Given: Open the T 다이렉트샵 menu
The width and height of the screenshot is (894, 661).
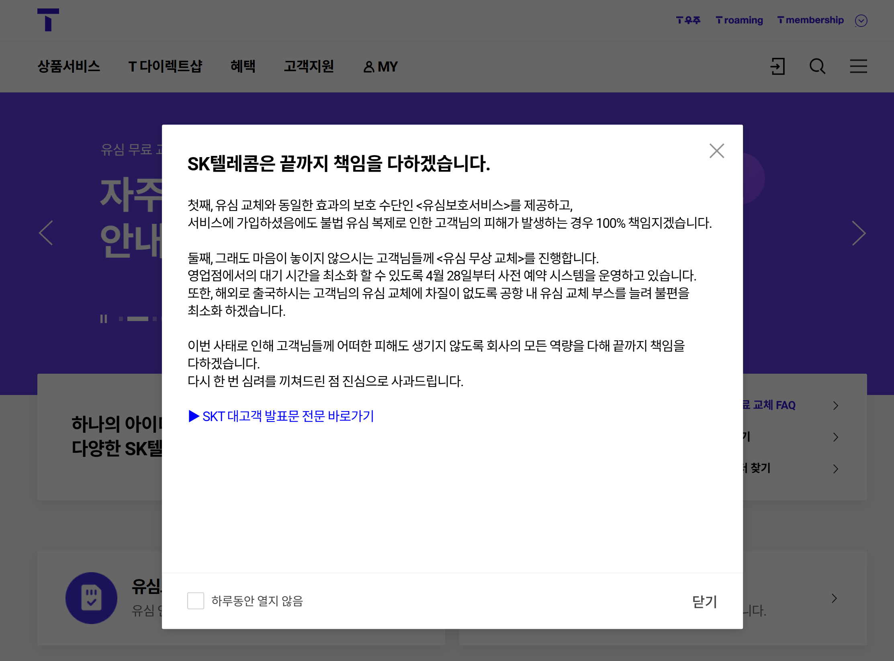Looking at the screenshot, I should tap(165, 66).
